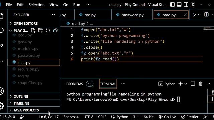The height and width of the screenshot is (120, 214).
Task: Toggle the secondary side bar layout icon
Action: (x=186, y=5)
